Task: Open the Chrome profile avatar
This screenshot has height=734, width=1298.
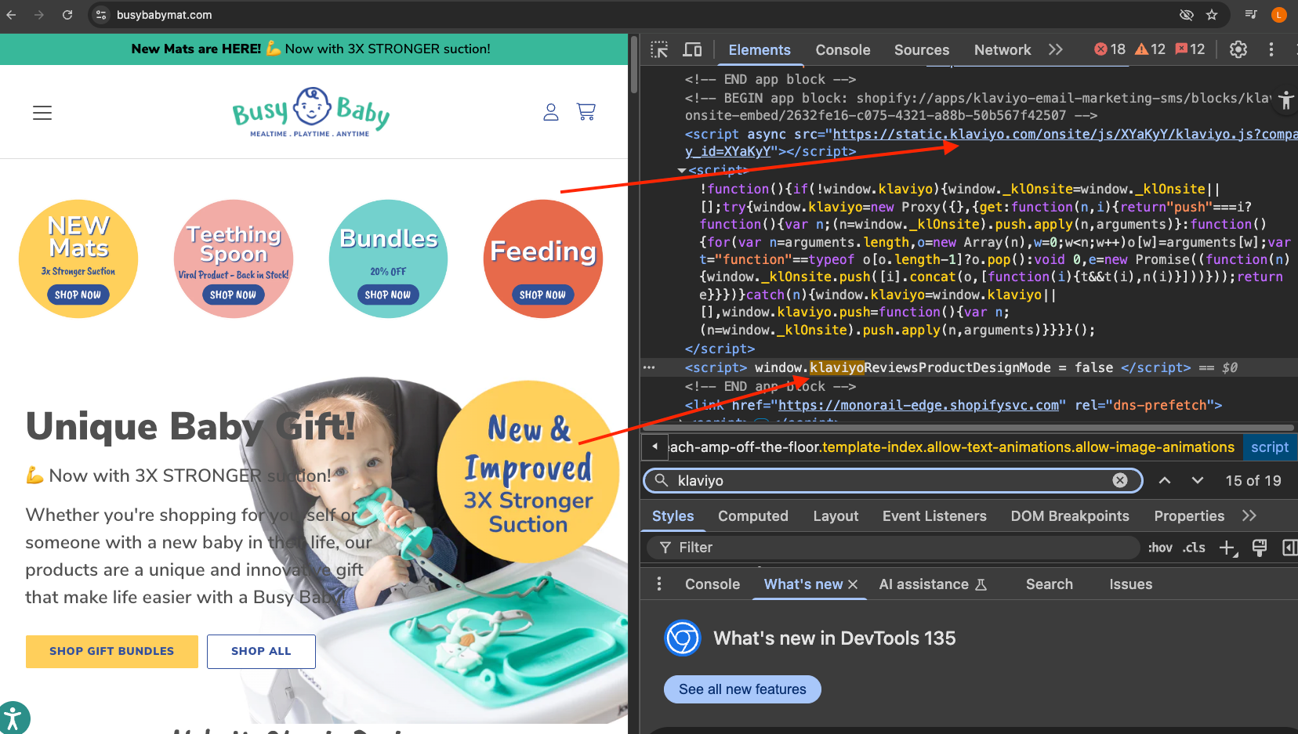Action: 1279,15
